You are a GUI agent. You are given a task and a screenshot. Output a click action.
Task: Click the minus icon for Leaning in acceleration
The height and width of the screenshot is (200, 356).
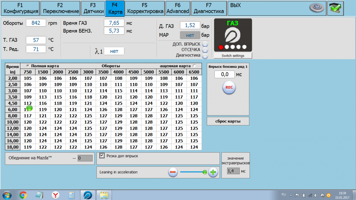[173, 172]
